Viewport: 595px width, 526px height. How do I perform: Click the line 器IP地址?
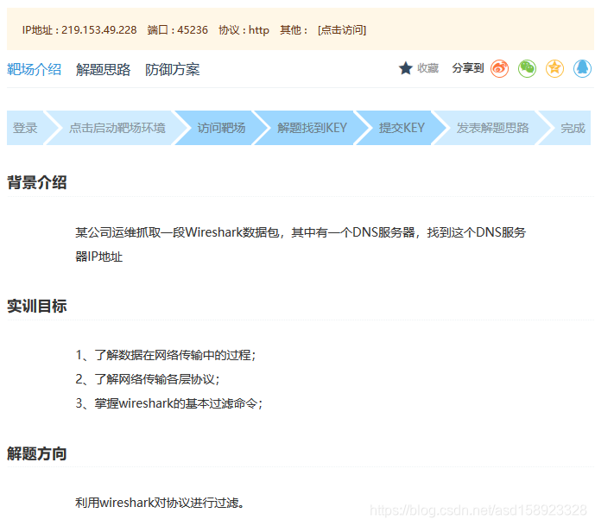click(98, 257)
